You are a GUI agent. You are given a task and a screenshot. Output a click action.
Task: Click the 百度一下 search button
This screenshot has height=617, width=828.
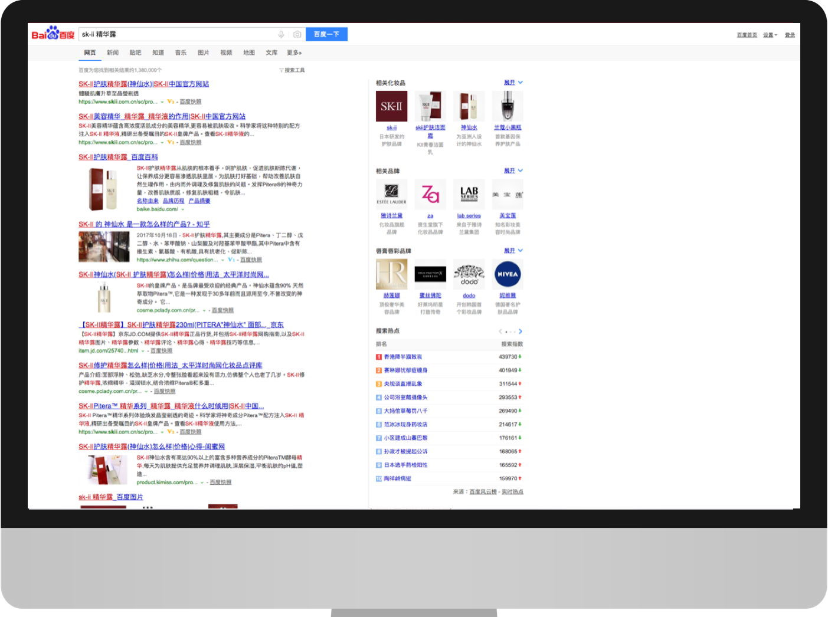click(327, 34)
